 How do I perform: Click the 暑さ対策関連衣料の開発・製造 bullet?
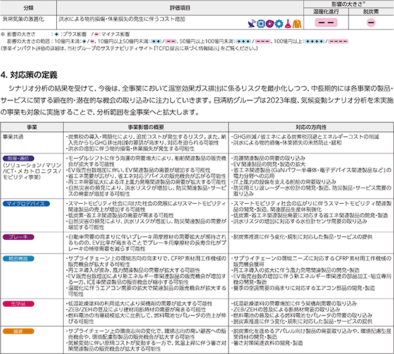pos(267,343)
